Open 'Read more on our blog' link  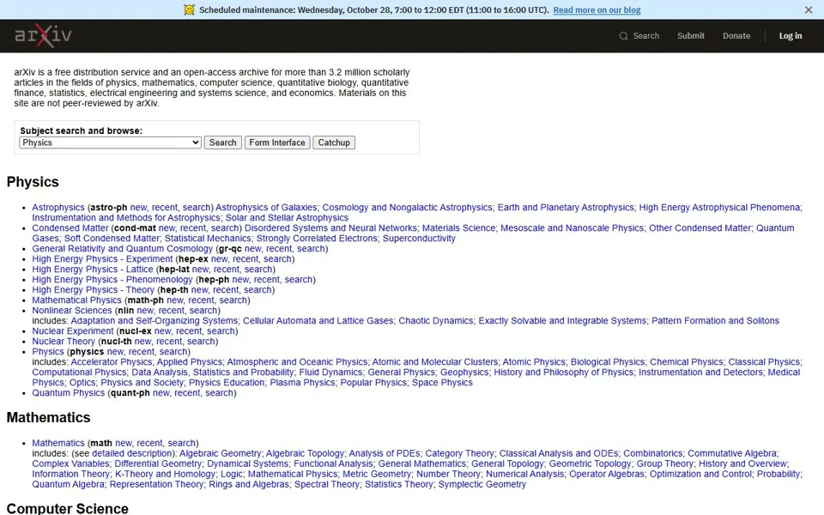[x=597, y=10]
